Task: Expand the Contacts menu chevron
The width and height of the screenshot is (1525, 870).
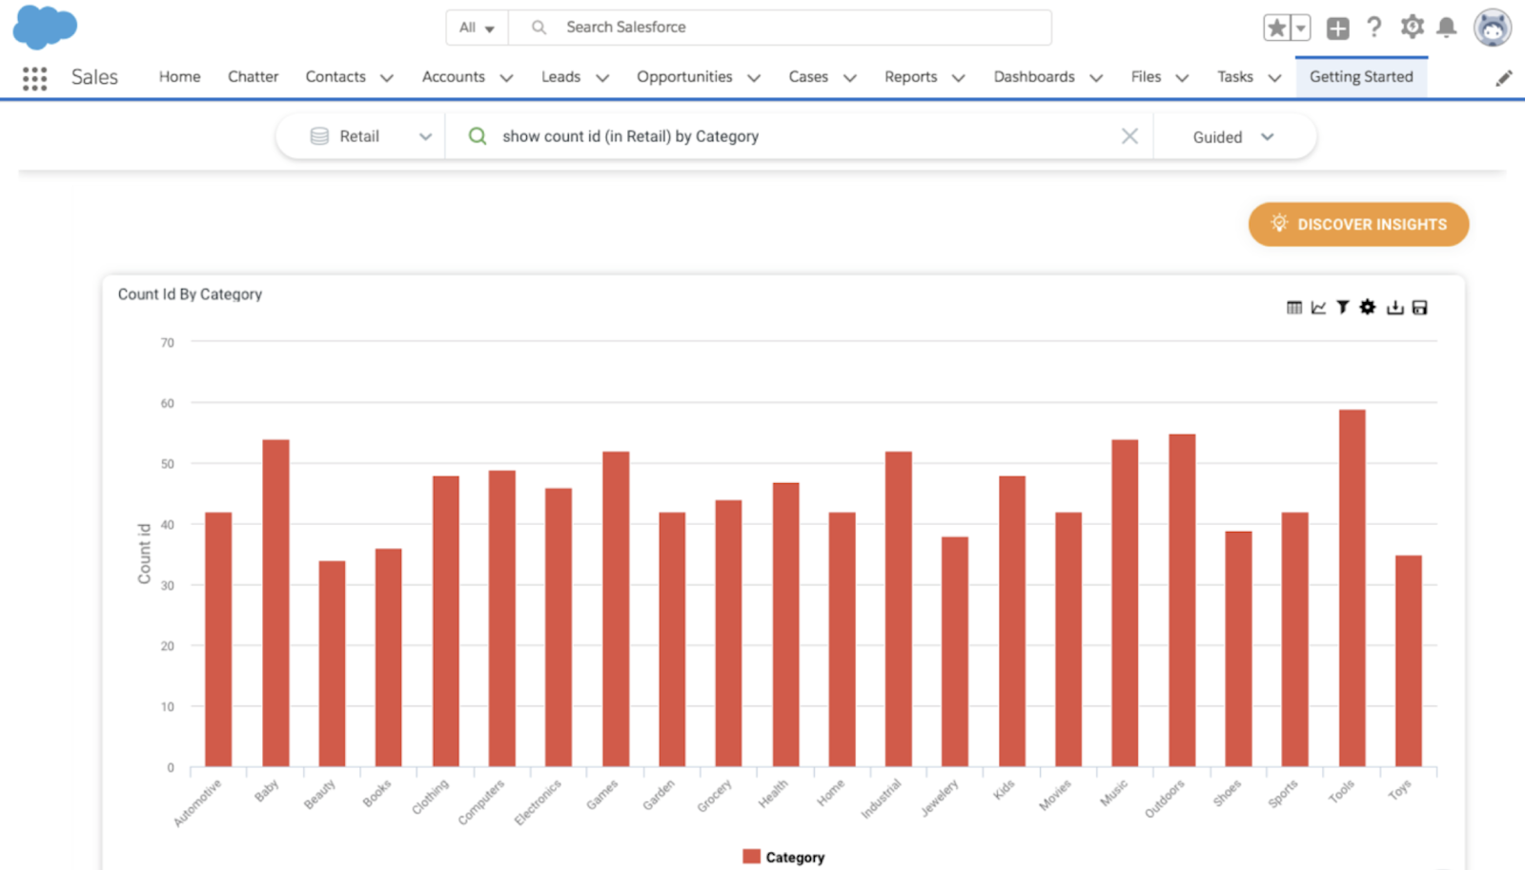Action: [387, 78]
